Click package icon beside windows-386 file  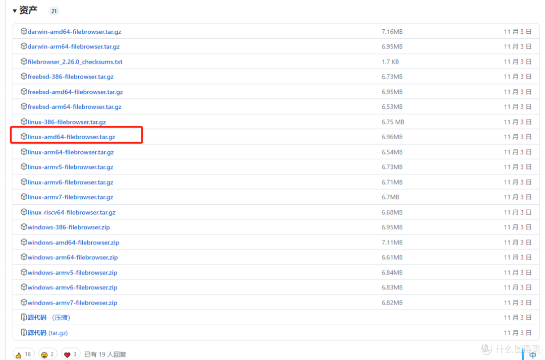(24, 227)
